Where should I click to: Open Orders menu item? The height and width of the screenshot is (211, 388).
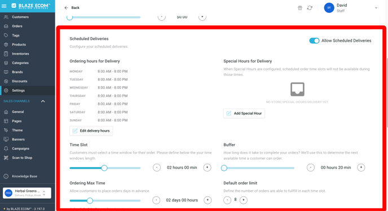17,26
